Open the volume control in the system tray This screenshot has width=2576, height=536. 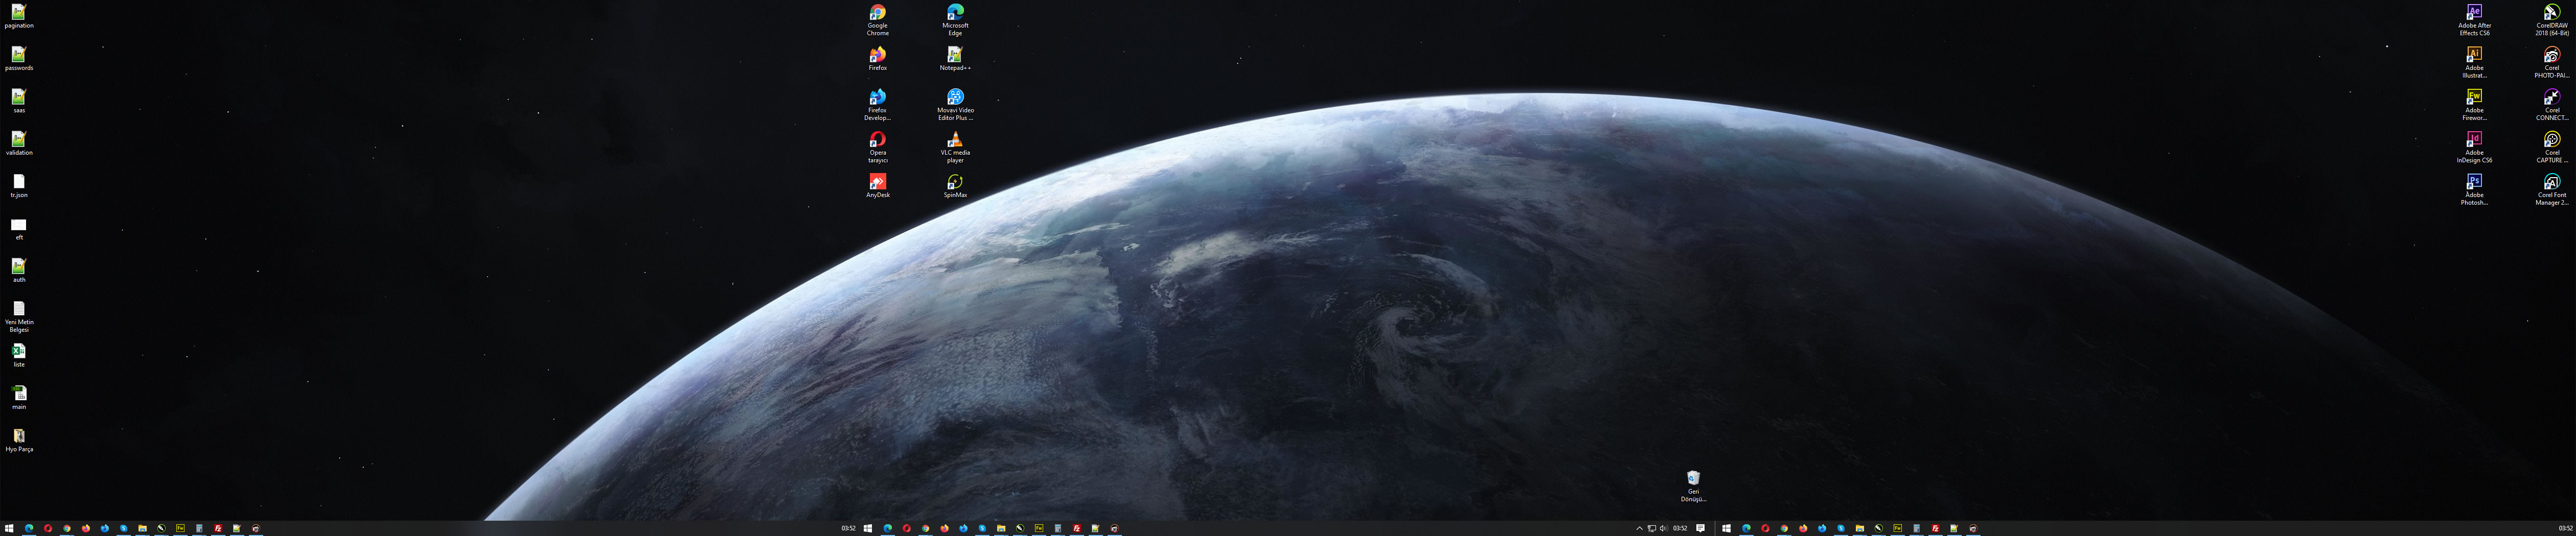[1663, 528]
